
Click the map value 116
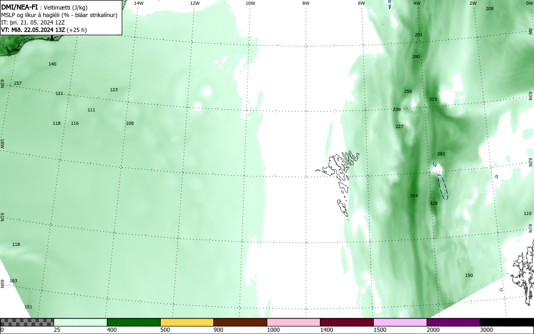[75, 123]
